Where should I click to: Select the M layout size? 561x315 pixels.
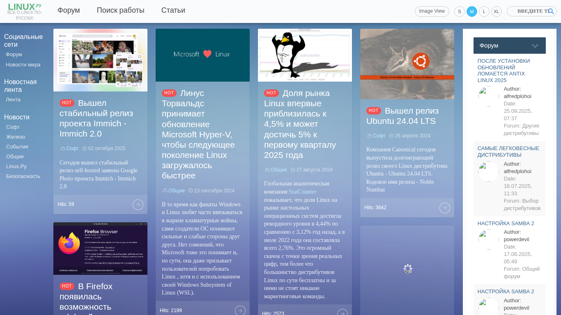(x=472, y=11)
